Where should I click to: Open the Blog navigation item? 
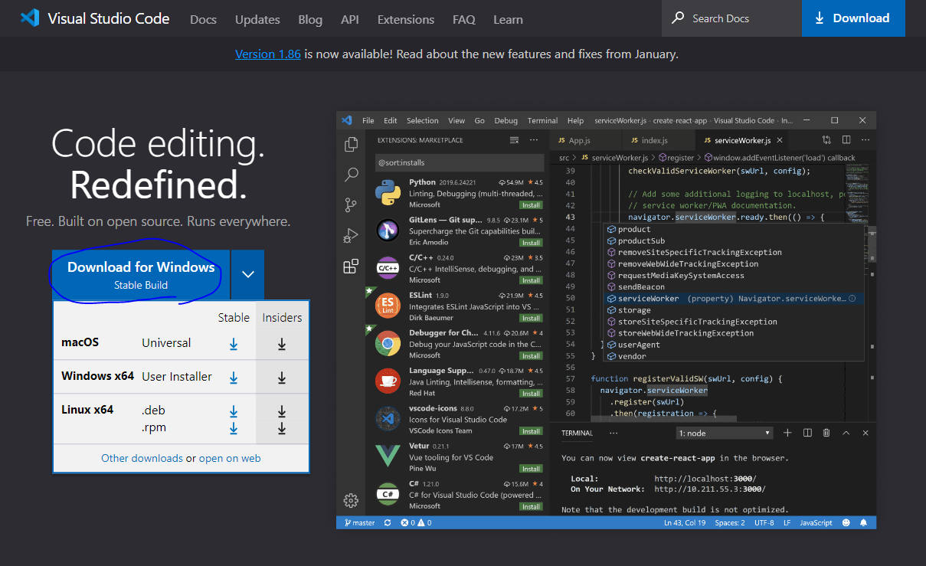tap(310, 19)
